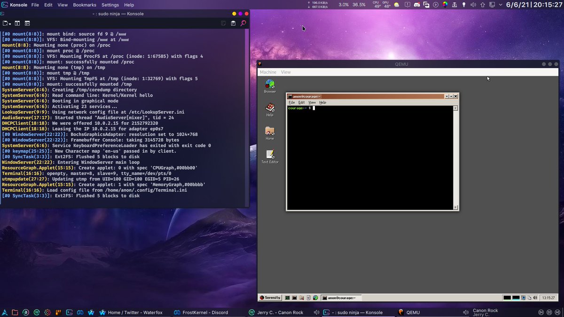The height and width of the screenshot is (317, 564).
Task: Open the Machine menu in QEMU
Action: [x=268, y=72]
